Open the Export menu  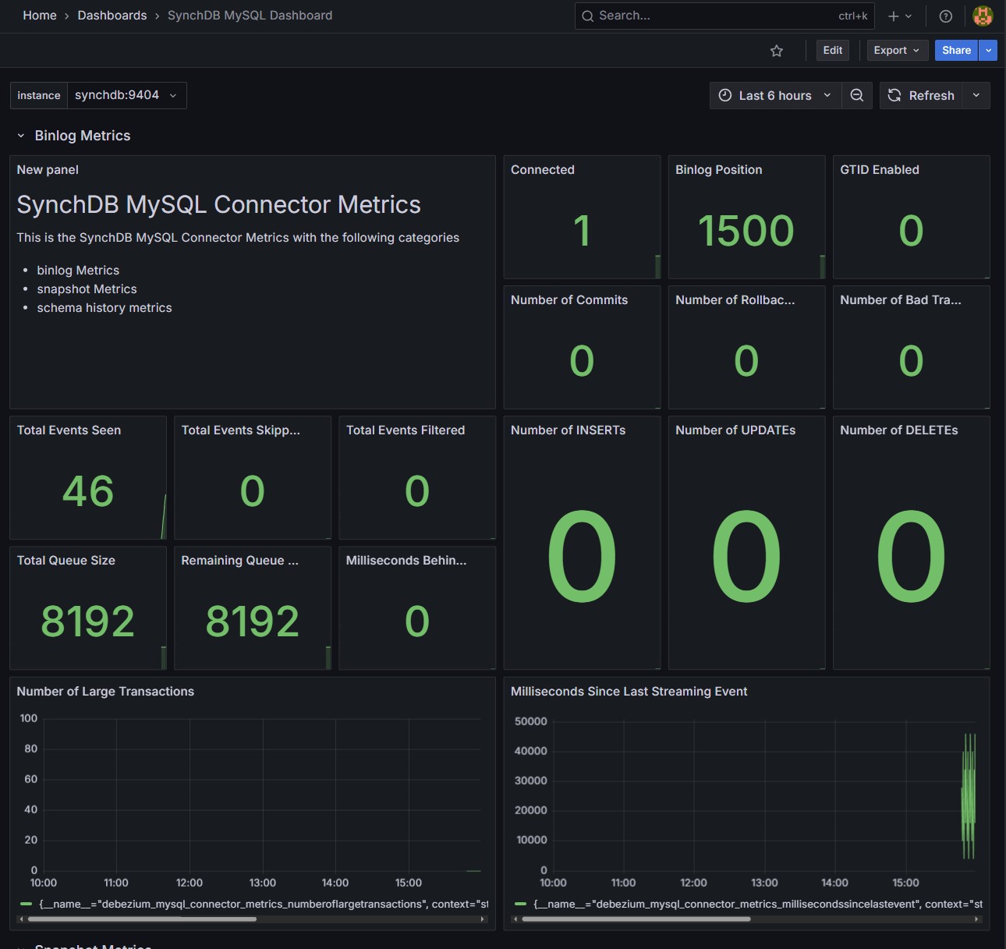coord(897,51)
